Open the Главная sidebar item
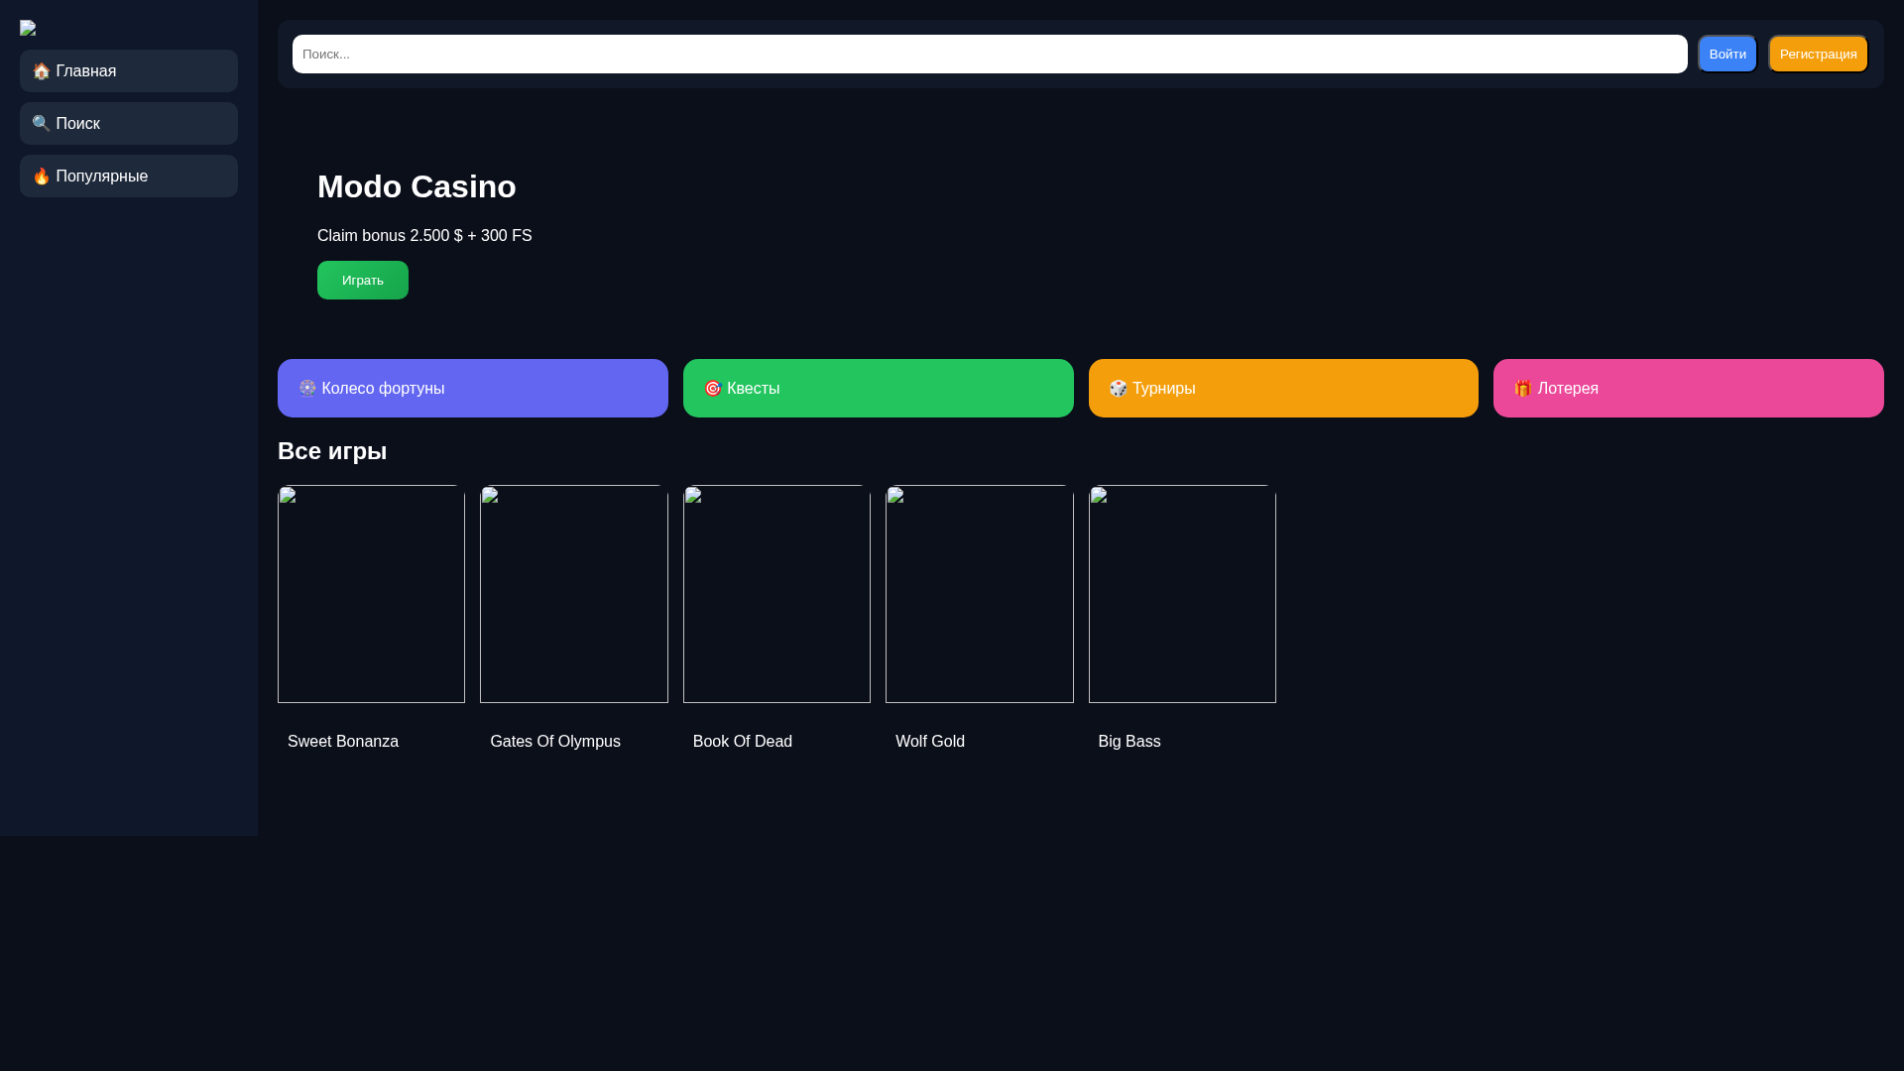 tap(129, 70)
